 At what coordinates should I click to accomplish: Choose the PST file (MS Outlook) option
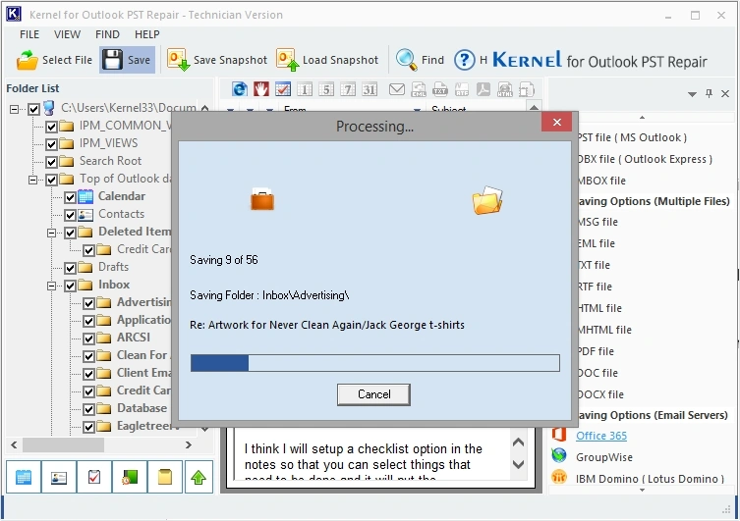(x=632, y=137)
